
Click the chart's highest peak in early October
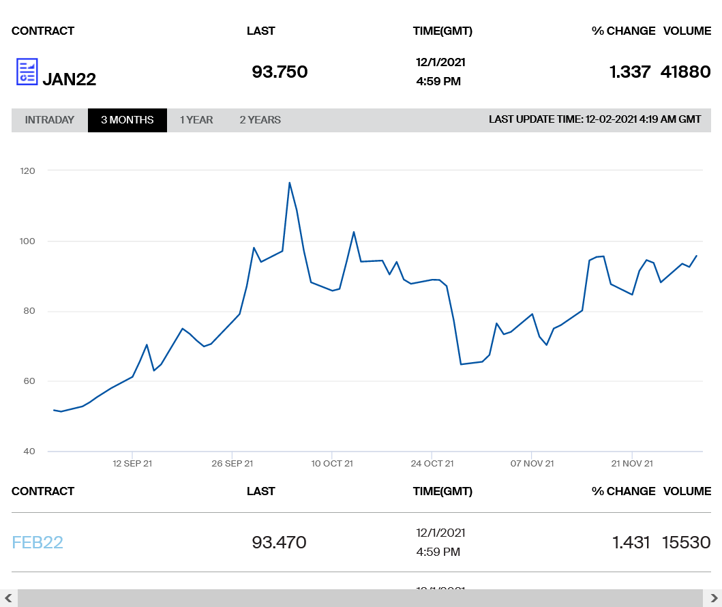(x=290, y=183)
